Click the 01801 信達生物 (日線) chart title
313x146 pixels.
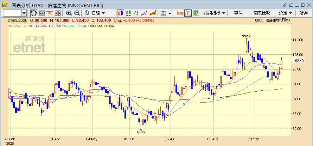coord(272,20)
